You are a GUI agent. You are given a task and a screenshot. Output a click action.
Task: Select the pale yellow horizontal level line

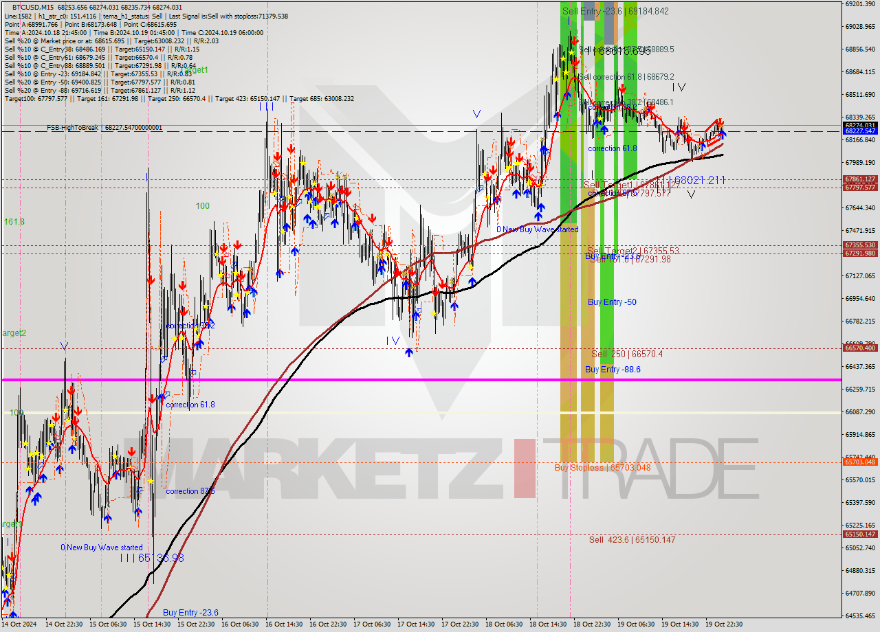click(x=420, y=412)
